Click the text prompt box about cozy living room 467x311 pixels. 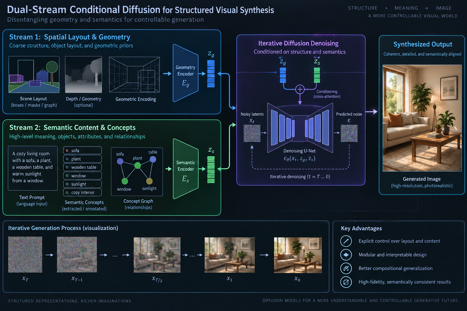click(33, 168)
